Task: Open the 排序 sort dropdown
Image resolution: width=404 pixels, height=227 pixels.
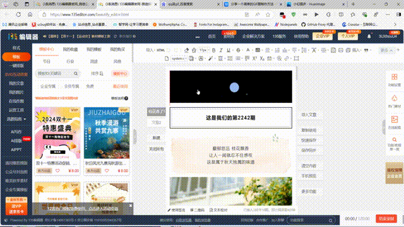Action: [x=97, y=74]
